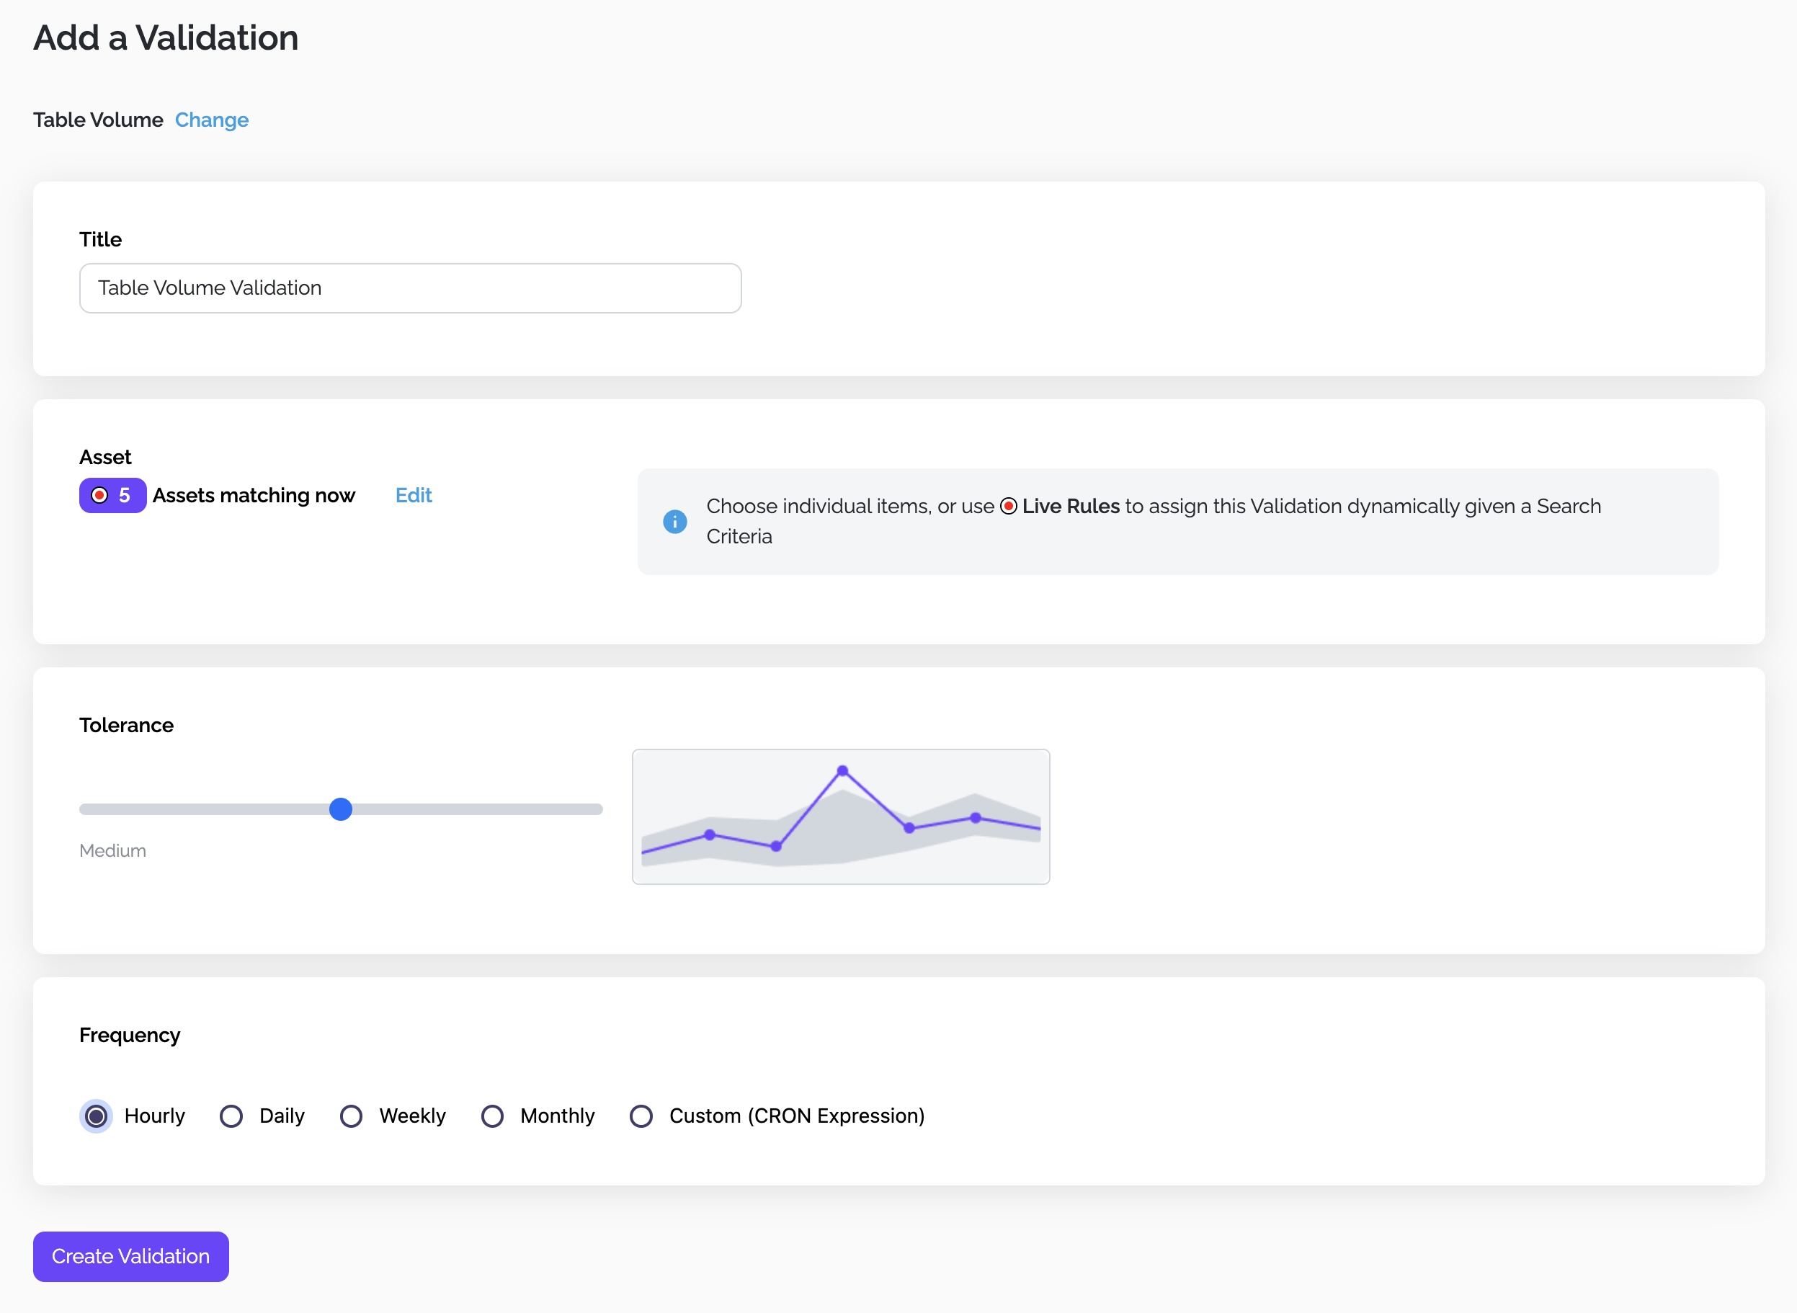The width and height of the screenshot is (1797, 1313).
Task: Click the peak data point on the tolerance chart
Action: (842, 769)
